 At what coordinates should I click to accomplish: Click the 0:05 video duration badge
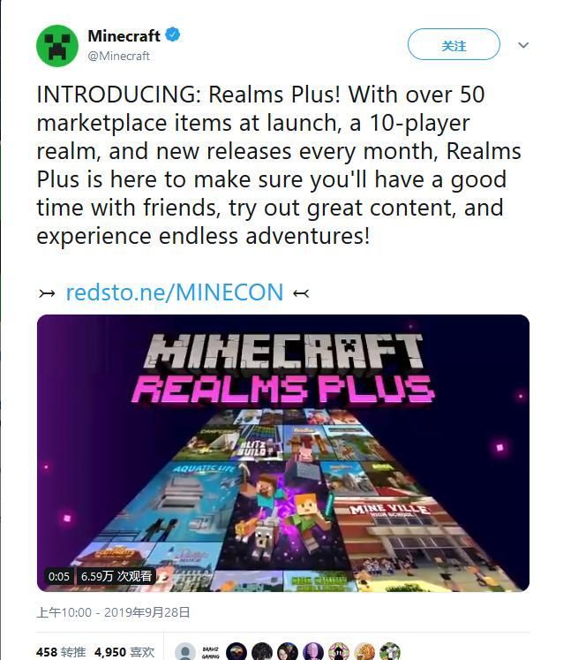point(58,576)
